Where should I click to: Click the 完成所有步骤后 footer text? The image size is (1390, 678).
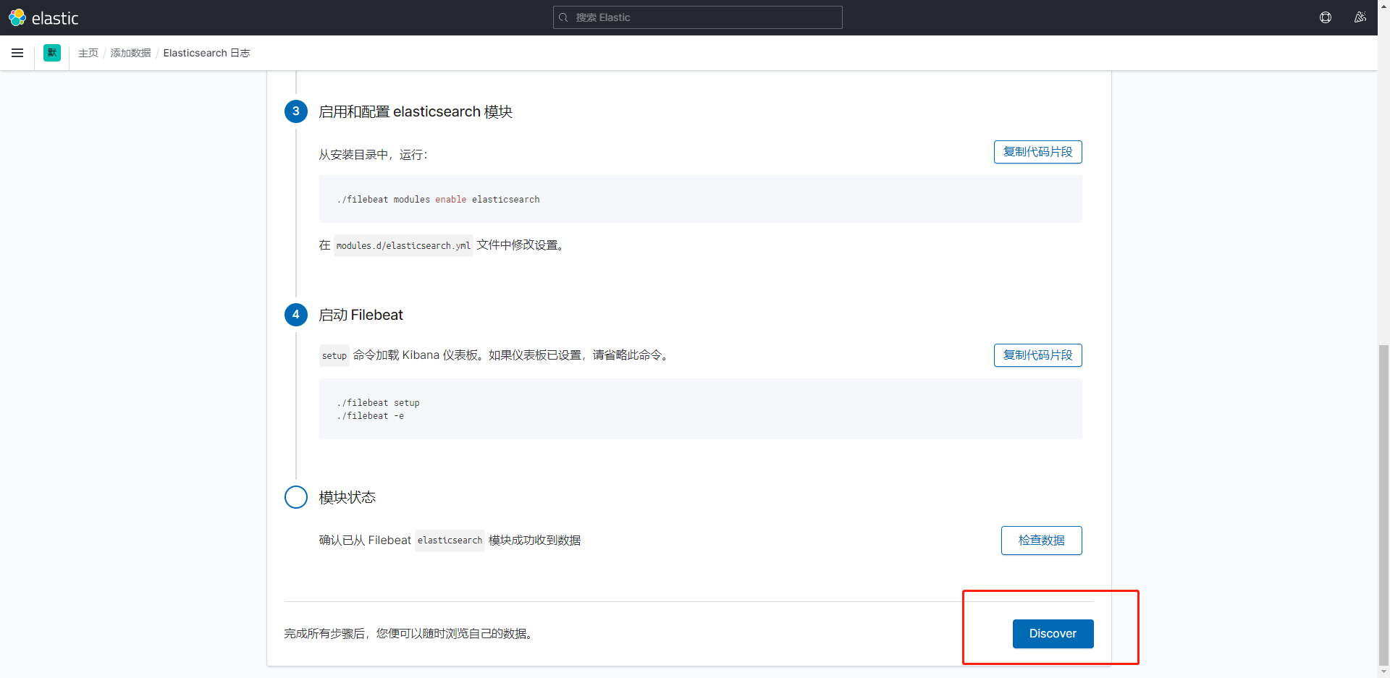(409, 634)
